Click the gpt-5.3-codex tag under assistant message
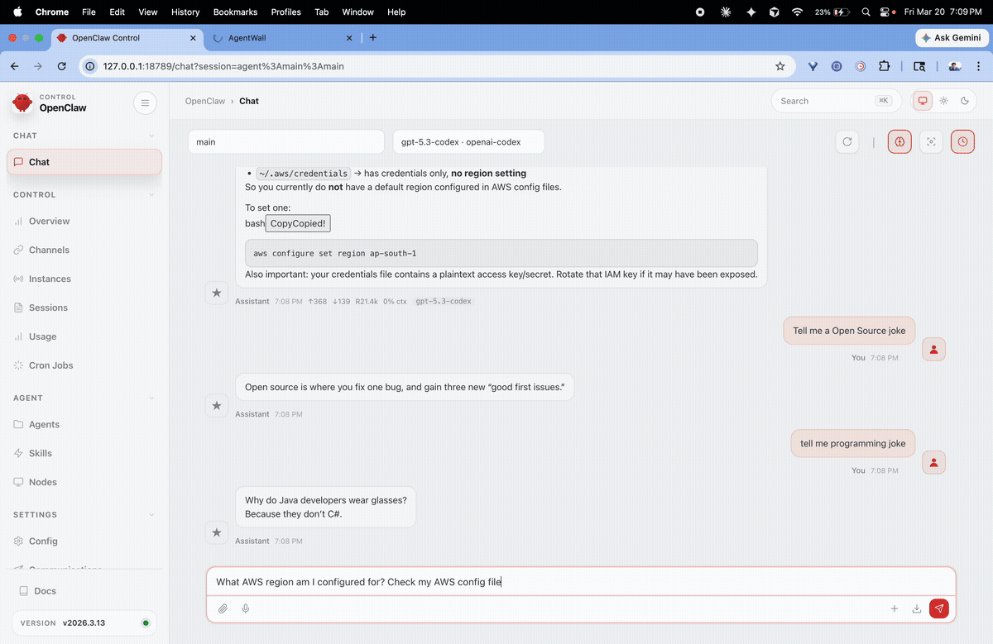The height and width of the screenshot is (644, 993). [444, 302]
